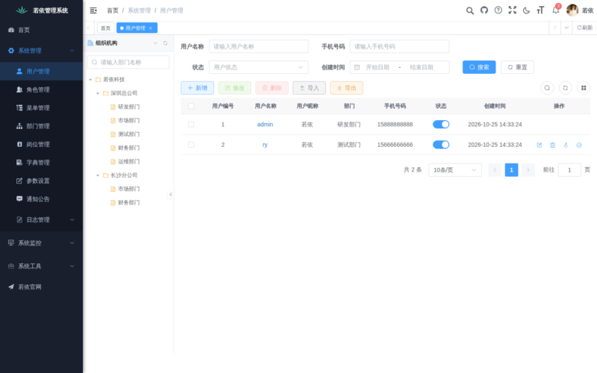
Task: Switch to dark mode moon icon
Action: [527, 10]
